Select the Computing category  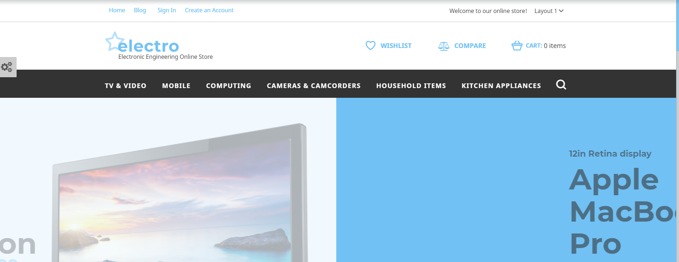click(x=228, y=86)
